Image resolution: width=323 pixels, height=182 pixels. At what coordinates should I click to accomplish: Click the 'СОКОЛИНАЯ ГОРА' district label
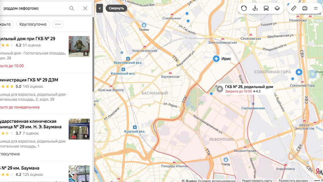point(273,72)
